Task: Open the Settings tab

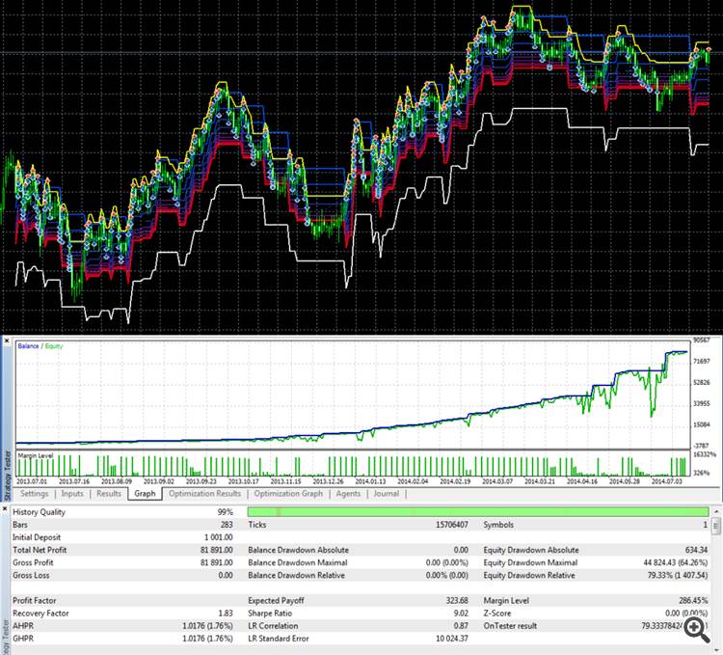Action: click(34, 494)
